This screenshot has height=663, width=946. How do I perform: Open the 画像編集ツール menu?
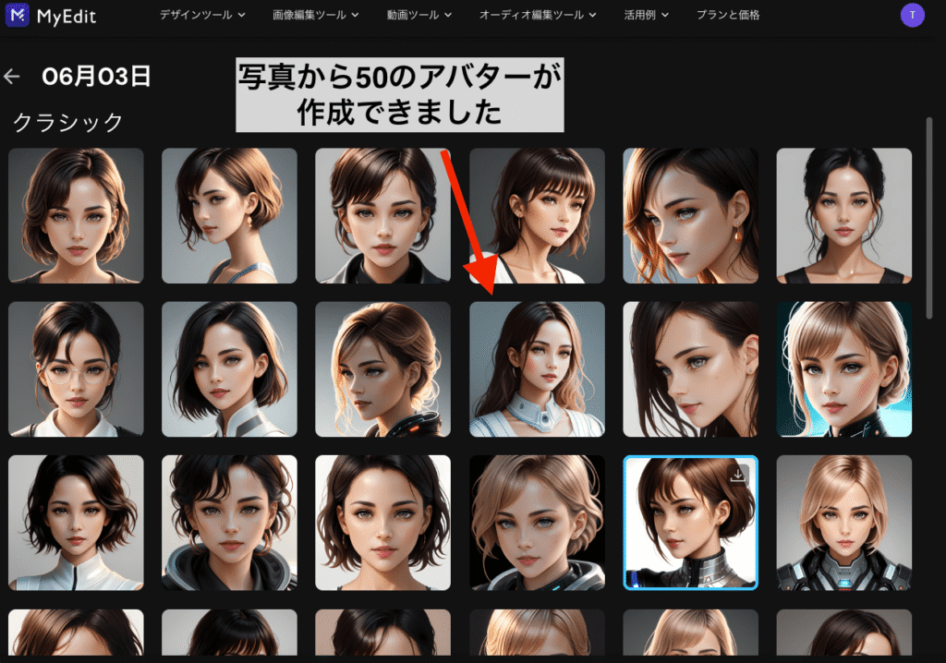click(x=316, y=15)
